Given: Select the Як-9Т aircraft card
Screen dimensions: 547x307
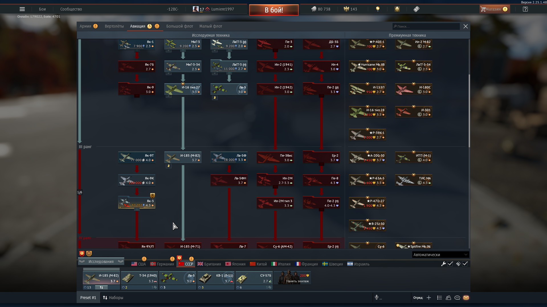Looking at the screenshot, I should point(137,157).
